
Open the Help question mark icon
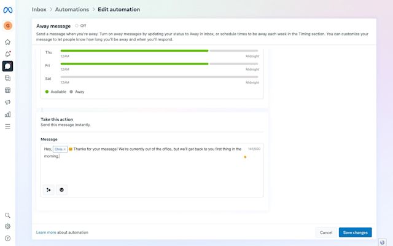(x=7, y=238)
